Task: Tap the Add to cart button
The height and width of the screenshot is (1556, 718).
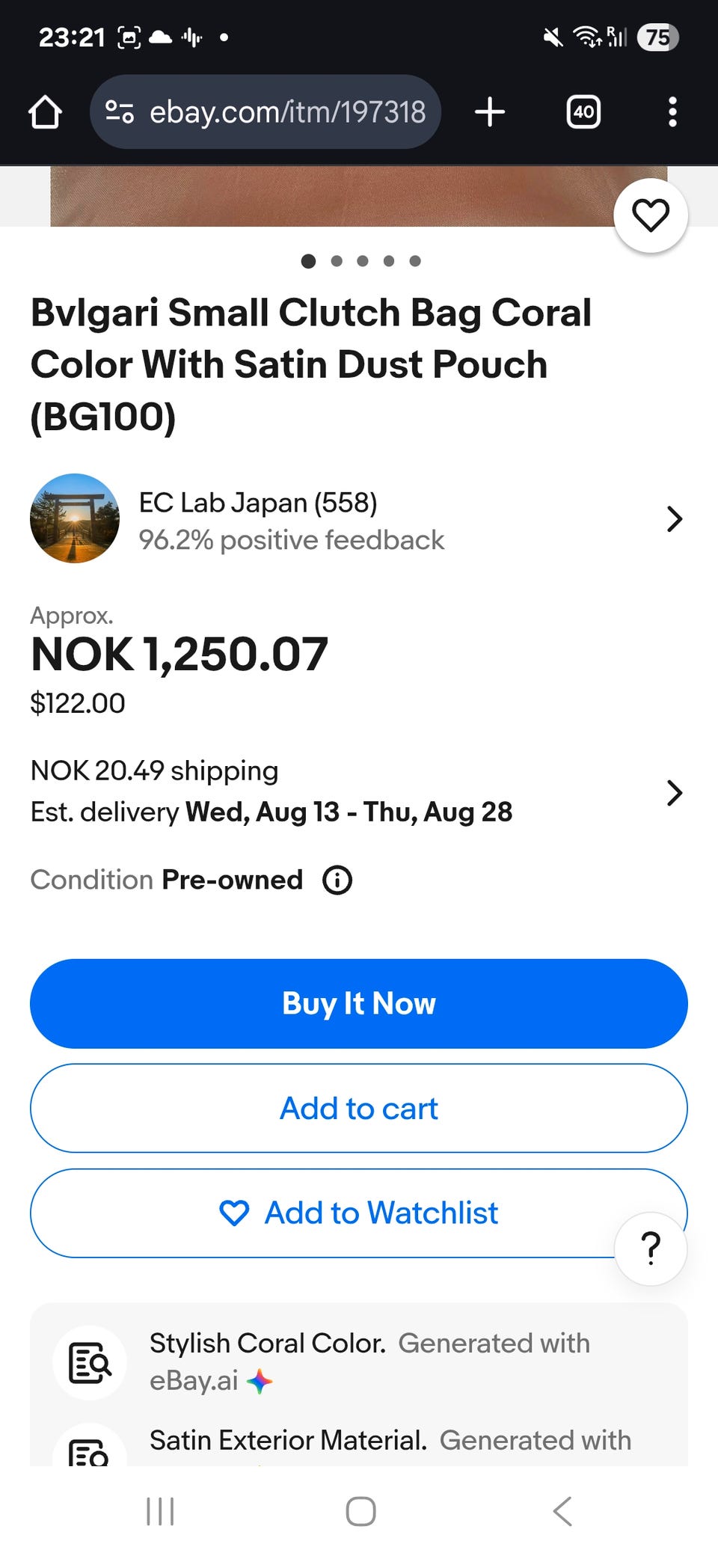Action: pyautogui.click(x=359, y=1108)
